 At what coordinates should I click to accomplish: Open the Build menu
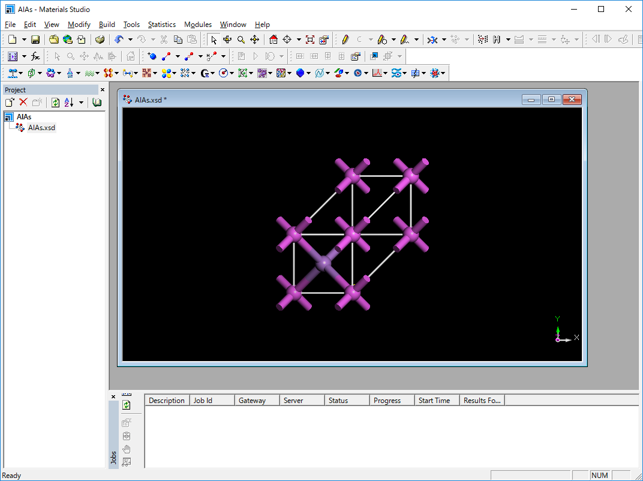click(x=107, y=25)
